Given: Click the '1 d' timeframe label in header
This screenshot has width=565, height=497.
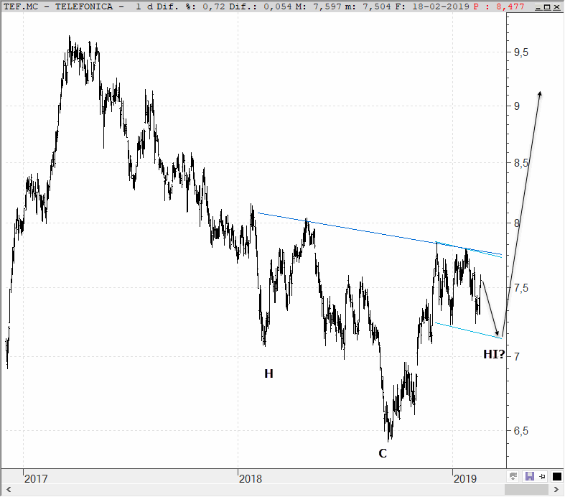Looking at the screenshot, I should pos(144,6).
